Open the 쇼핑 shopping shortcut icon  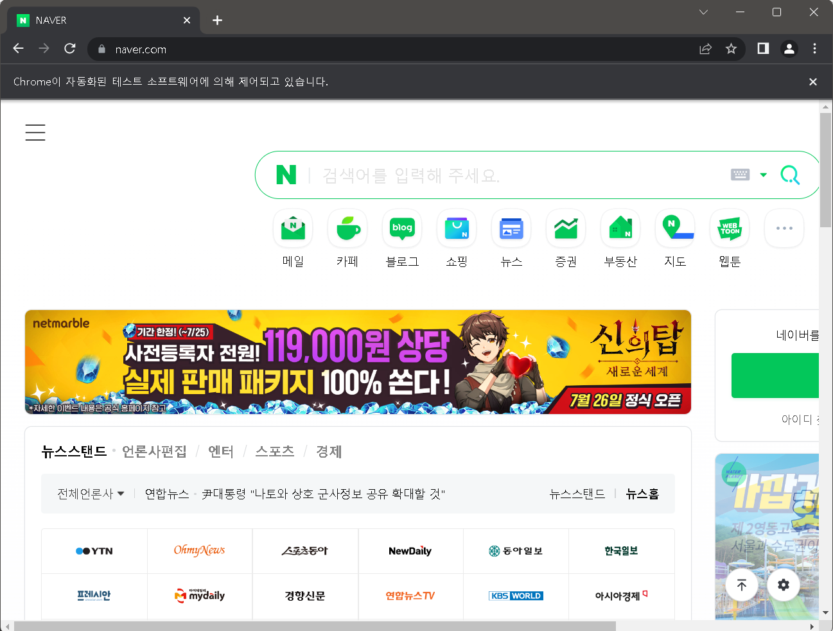pyautogui.click(x=457, y=228)
